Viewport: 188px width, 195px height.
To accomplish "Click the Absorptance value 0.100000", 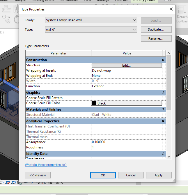I will tap(127, 142).
